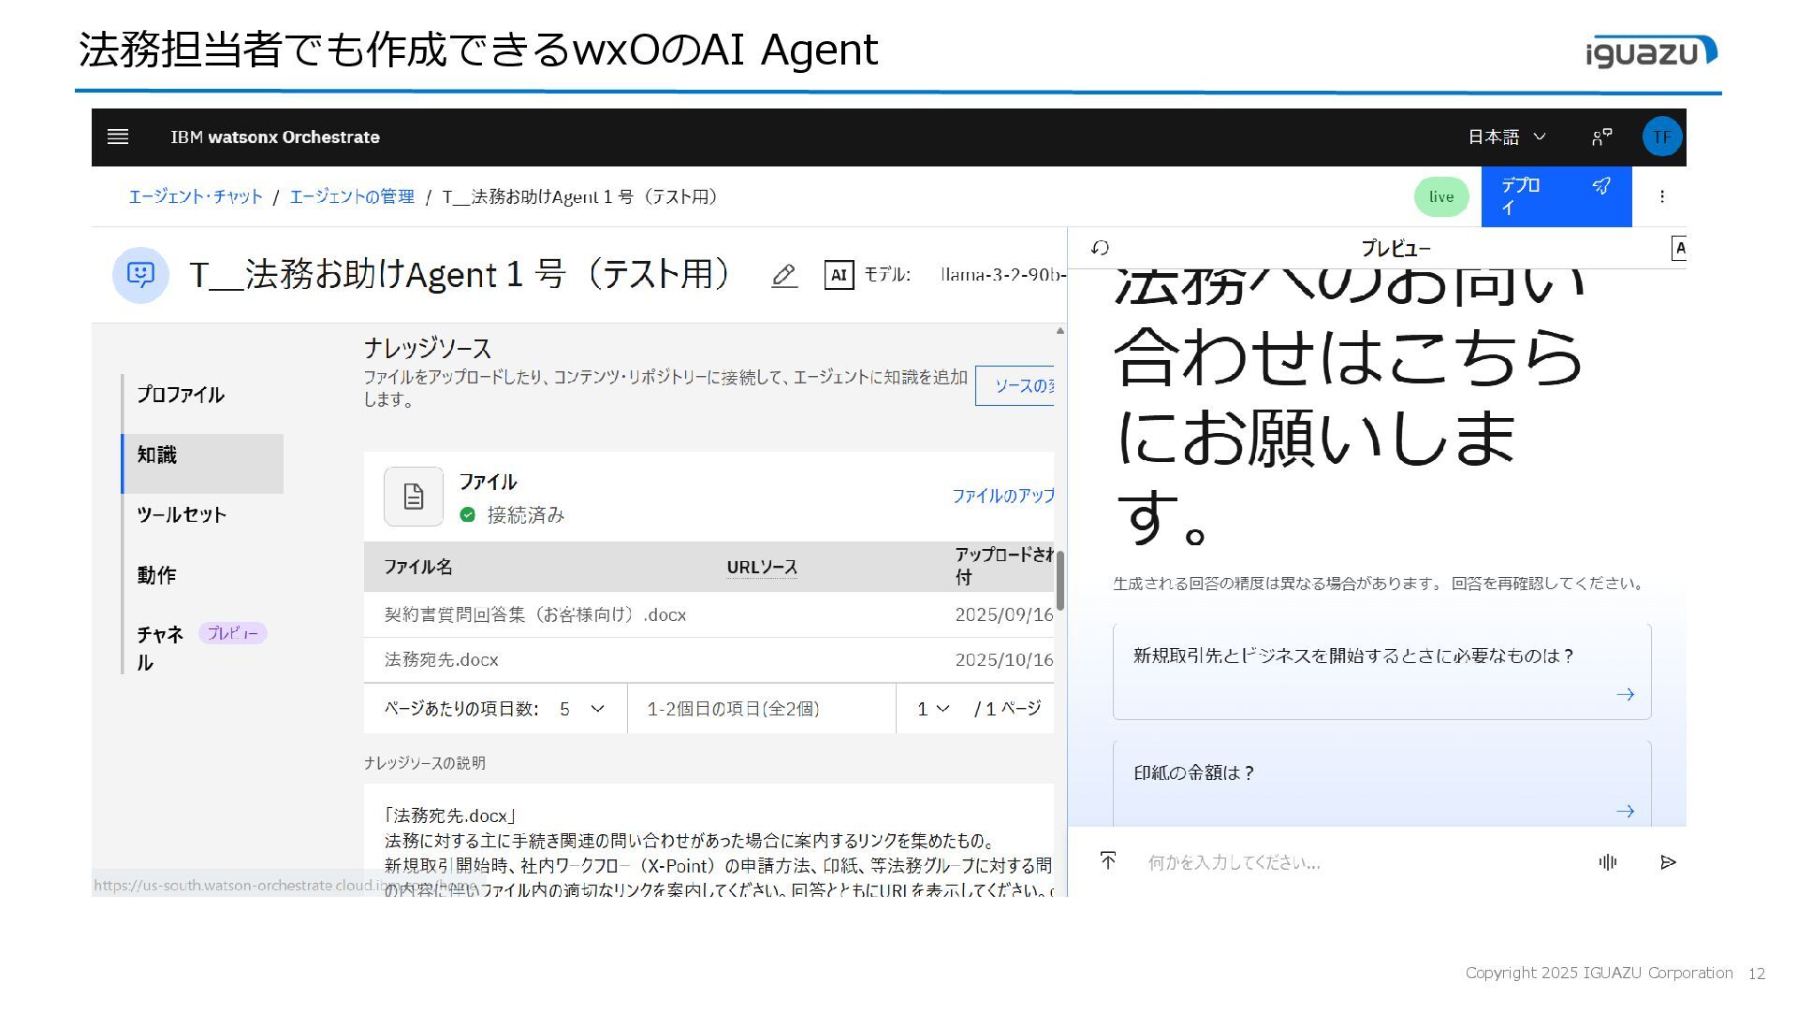Open the TF user avatar menu
Image resolution: width=1797 pixels, height=1010 pixels.
pyautogui.click(x=1661, y=137)
